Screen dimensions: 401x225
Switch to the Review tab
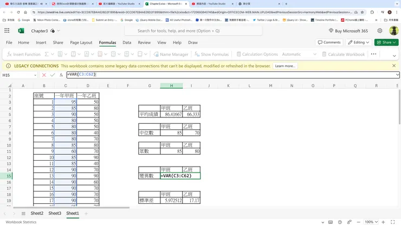(144, 42)
